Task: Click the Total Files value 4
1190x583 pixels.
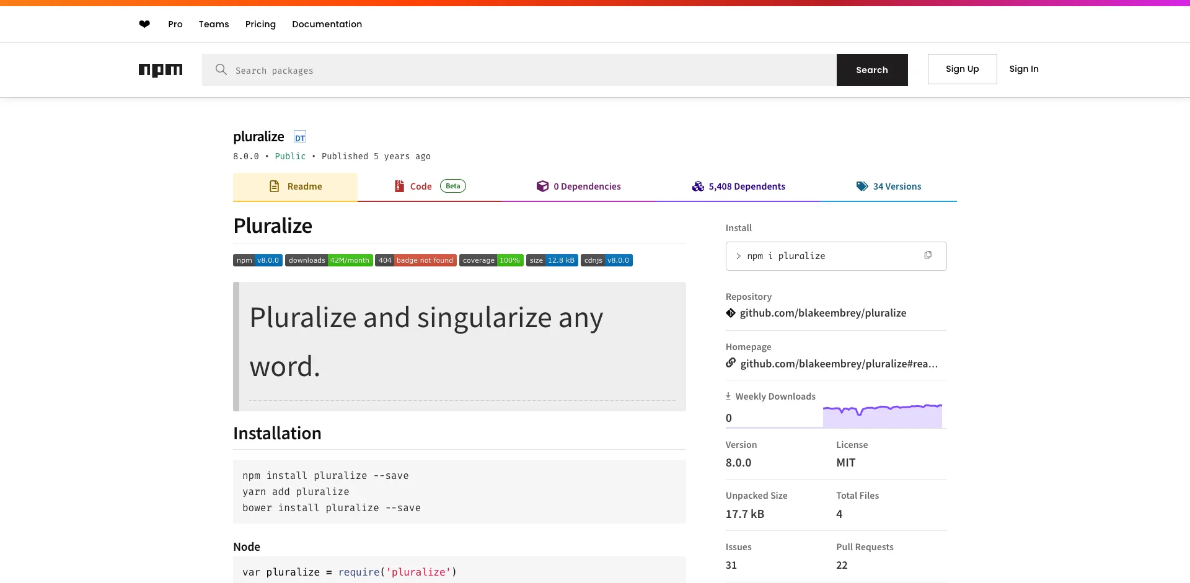Action: [839, 514]
